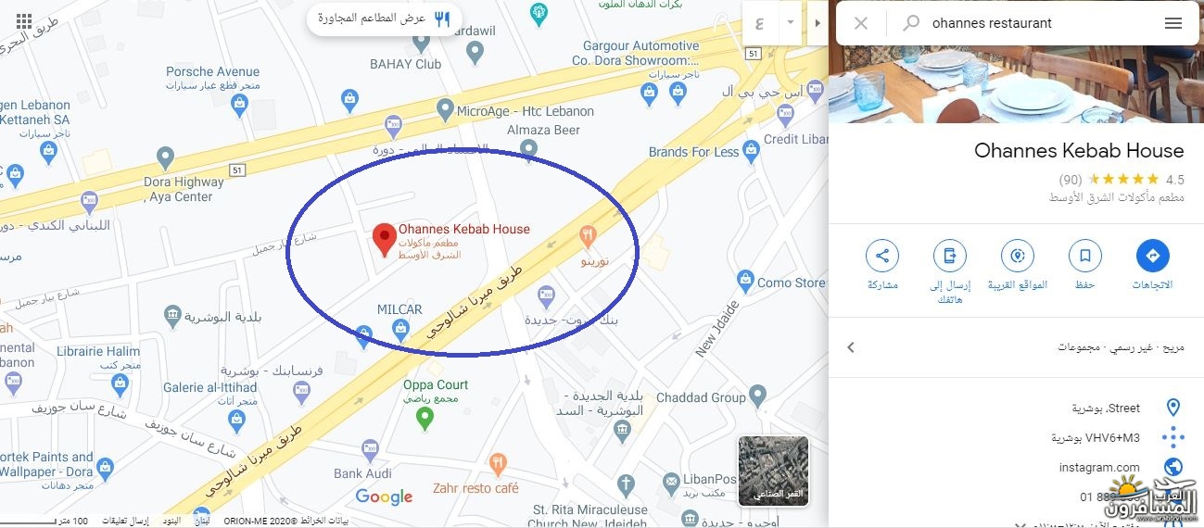The image size is (1204, 528).
Task: Collapse the side panel arrow
Action: pos(817,22)
